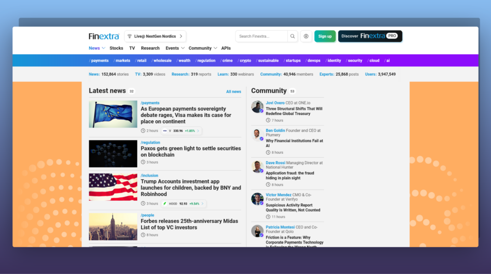Select the /crypto topic tab
The height and width of the screenshot is (274, 491).
pos(244,61)
